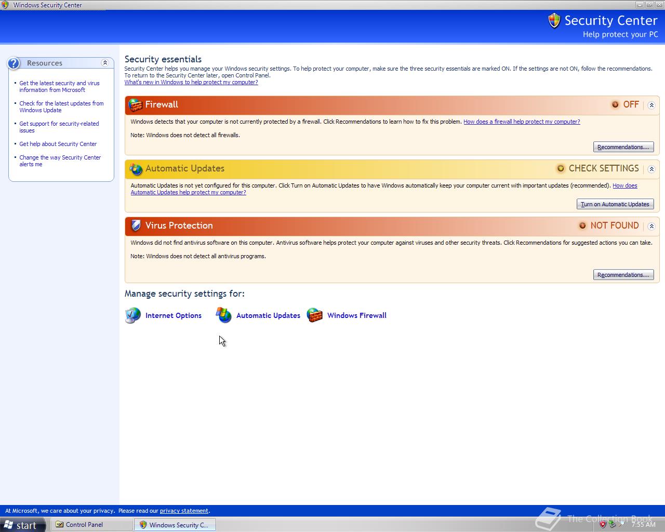Switch to Control Panel taskbar button

tap(92, 525)
